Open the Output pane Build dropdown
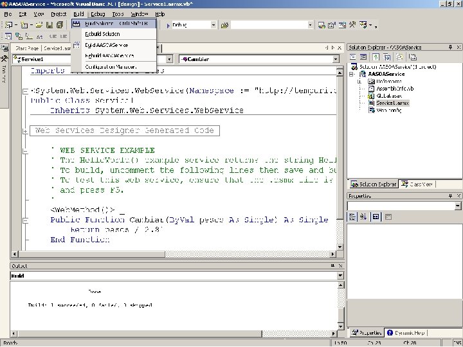The height and width of the screenshot is (347, 463). [340, 276]
